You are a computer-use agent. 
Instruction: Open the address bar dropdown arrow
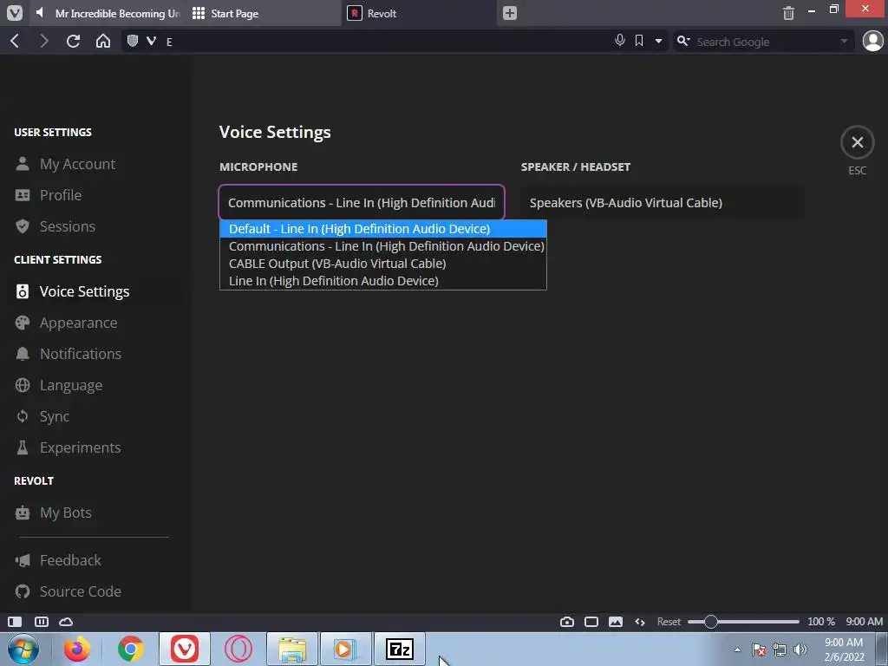pyautogui.click(x=658, y=42)
